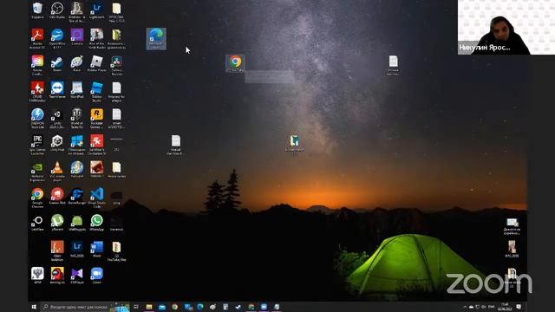This screenshot has height=312, width=555.
Task: Select the archive icon in the desktop middle
Action: [x=295, y=143]
